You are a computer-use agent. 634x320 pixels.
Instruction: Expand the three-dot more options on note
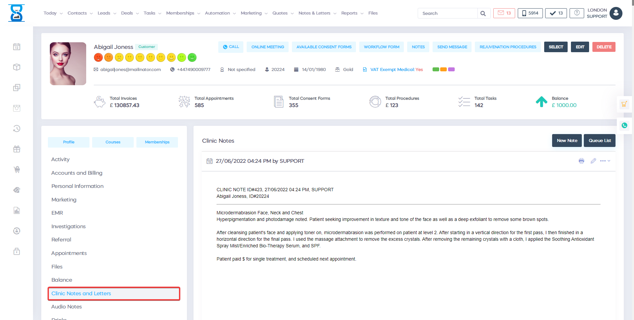(605, 161)
